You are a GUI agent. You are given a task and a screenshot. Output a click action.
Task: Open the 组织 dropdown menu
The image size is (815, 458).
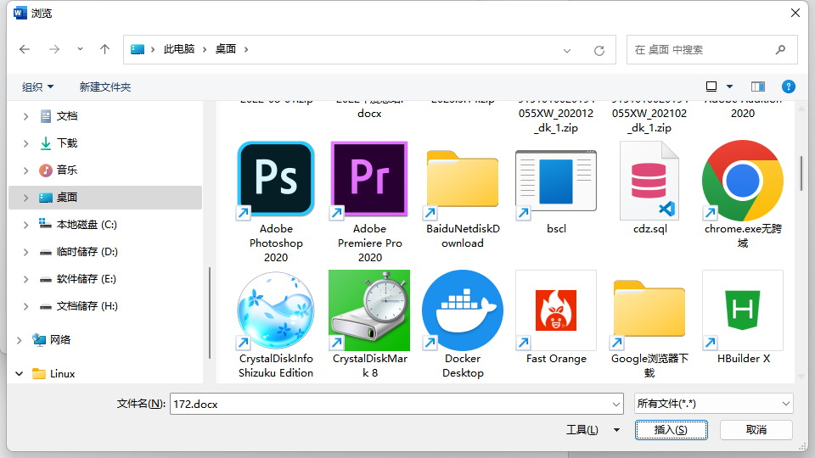click(37, 87)
